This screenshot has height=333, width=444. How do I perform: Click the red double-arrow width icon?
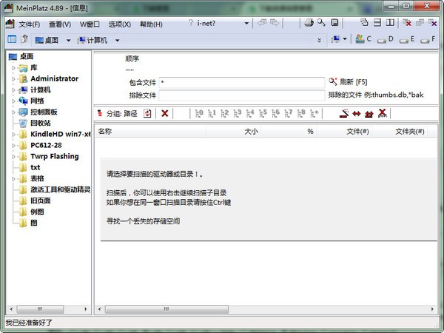357,113
